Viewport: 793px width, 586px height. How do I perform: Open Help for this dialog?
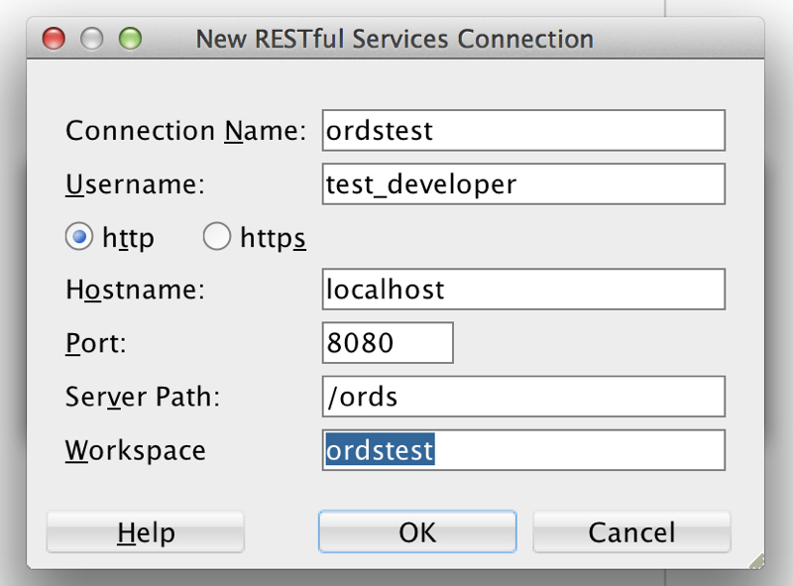(145, 532)
